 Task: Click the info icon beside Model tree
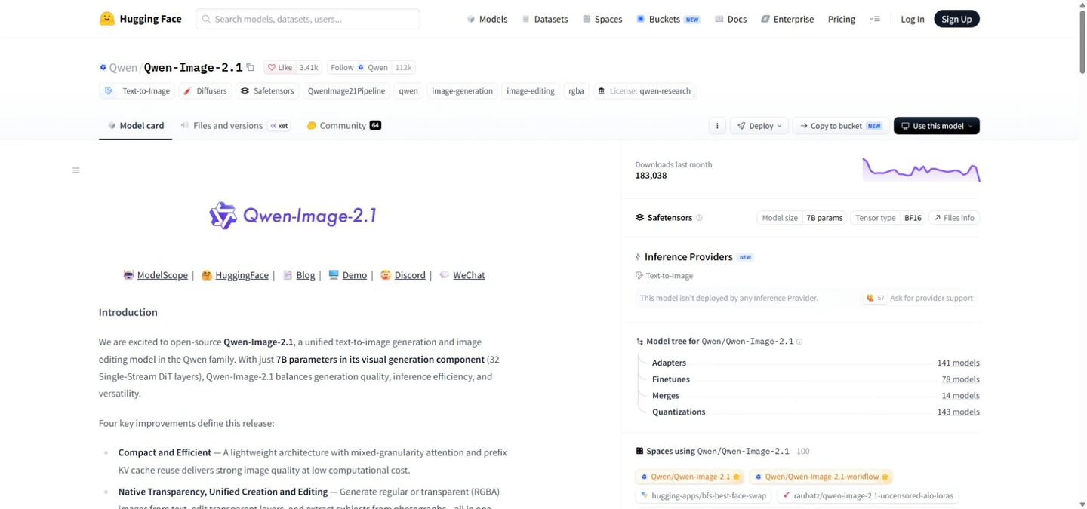[799, 342]
